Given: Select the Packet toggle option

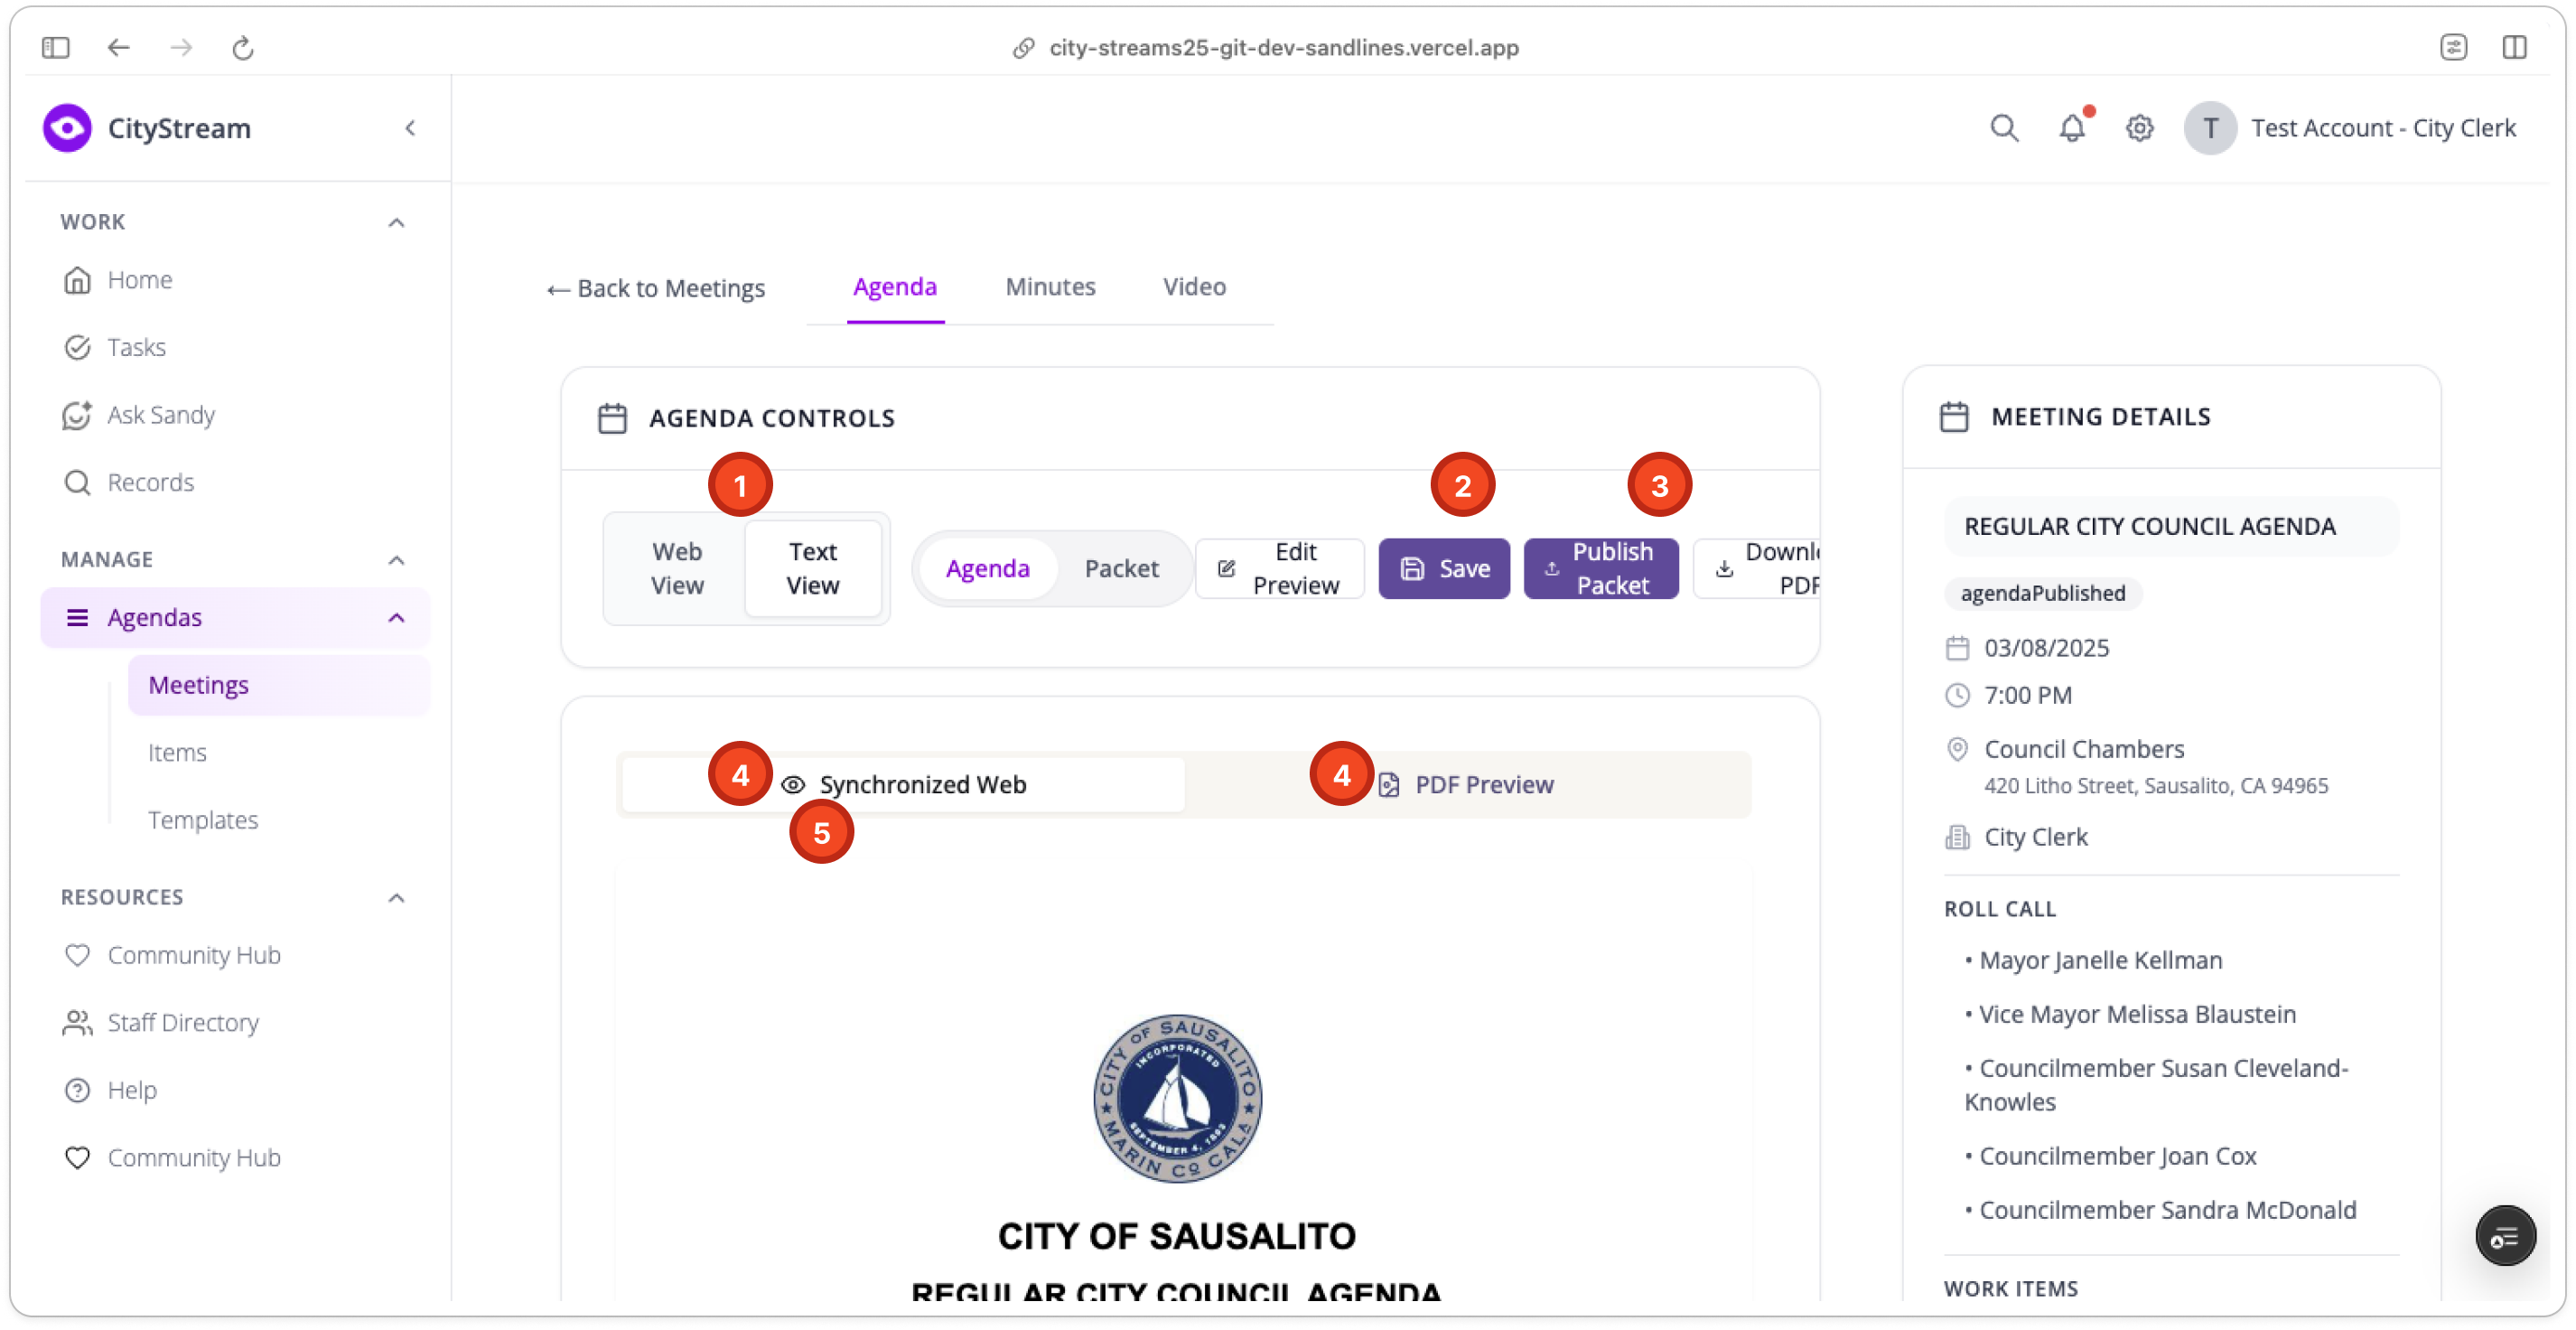Looking at the screenshot, I should pos(1121,568).
